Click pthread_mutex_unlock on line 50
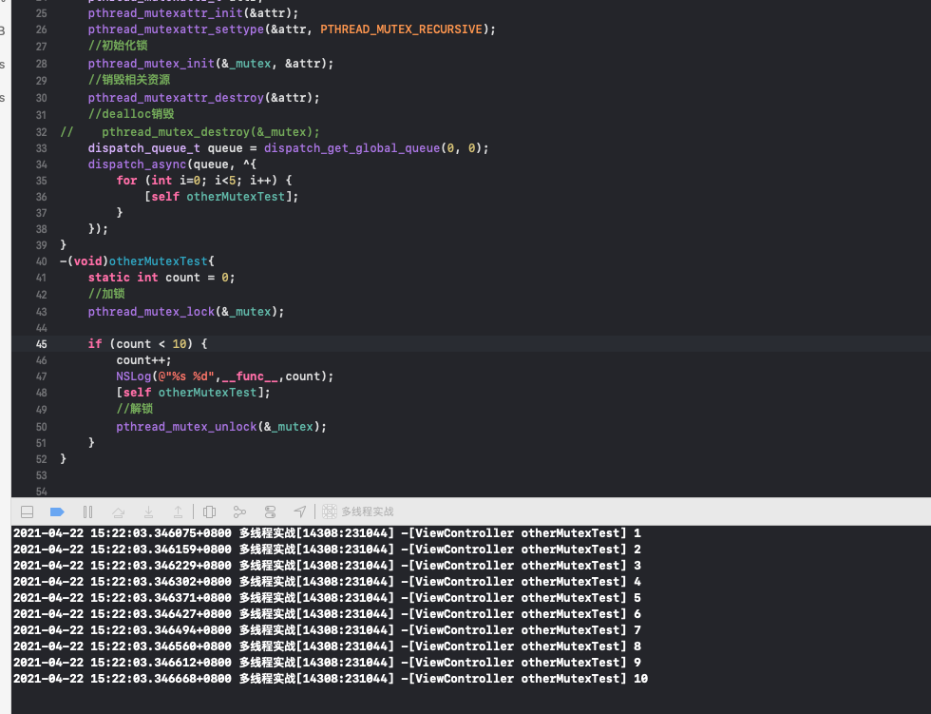The image size is (931, 714). [x=186, y=427]
